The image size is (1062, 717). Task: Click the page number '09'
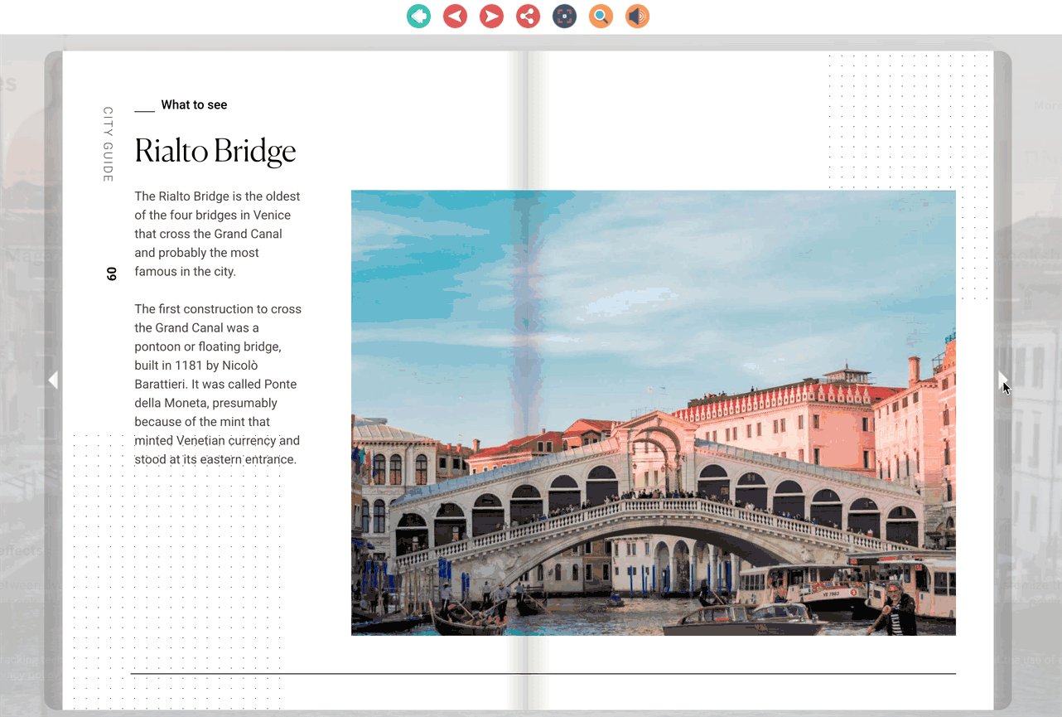[x=111, y=274]
